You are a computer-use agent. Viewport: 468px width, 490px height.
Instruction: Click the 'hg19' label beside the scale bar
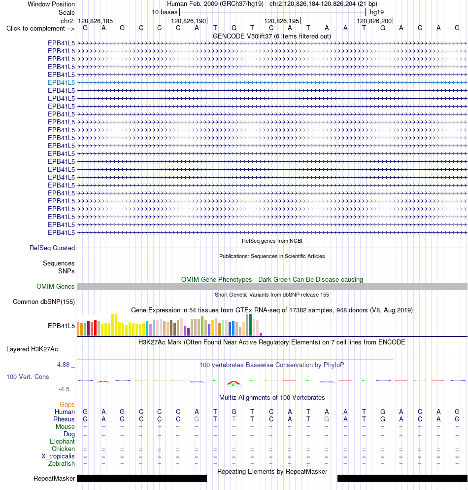(x=377, y=12)
